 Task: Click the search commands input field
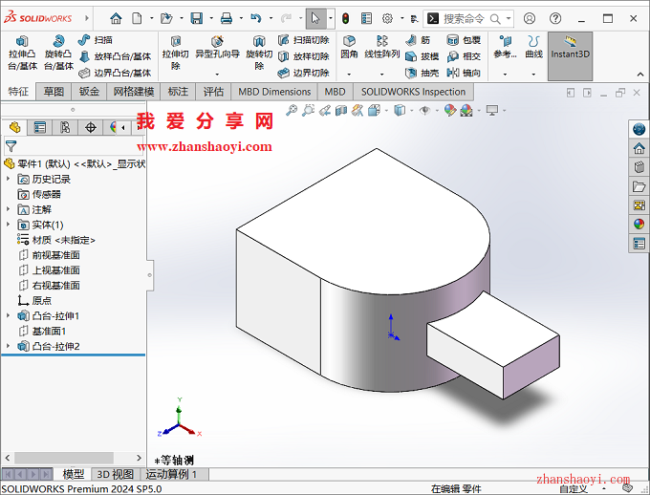pos(472,18)
